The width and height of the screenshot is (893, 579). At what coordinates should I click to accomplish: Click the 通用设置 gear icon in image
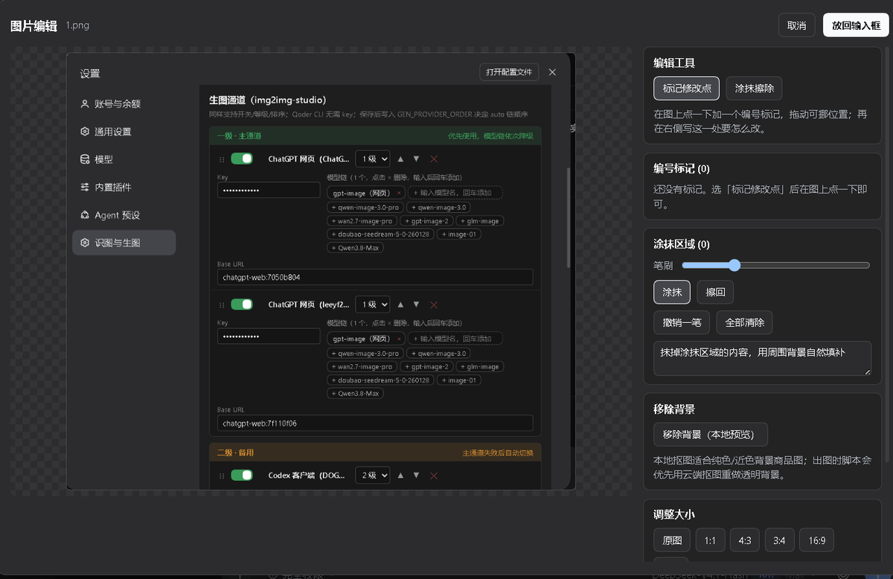click(x=85, y=132)
